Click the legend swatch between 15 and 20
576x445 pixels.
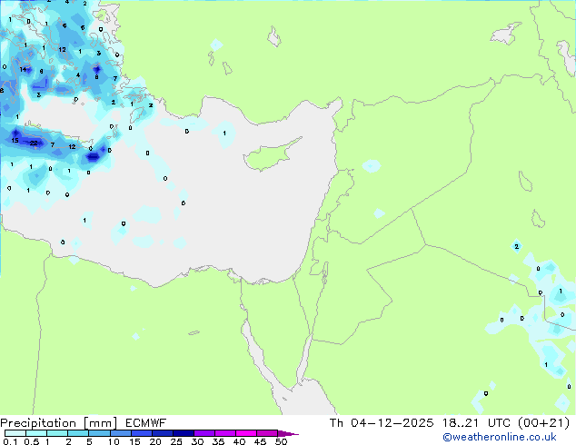142,433
